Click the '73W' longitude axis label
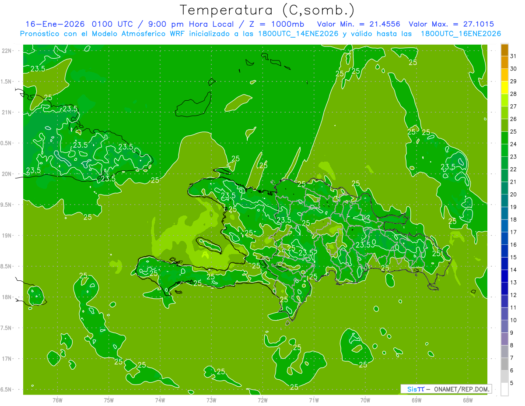The height and width of the screenshot is (406, 525). pos(211,400)
